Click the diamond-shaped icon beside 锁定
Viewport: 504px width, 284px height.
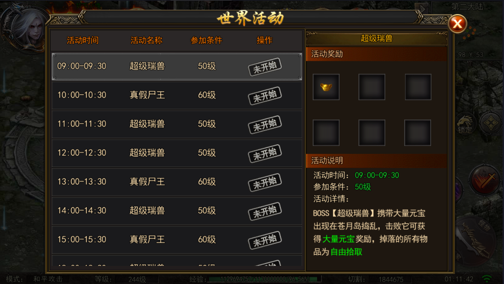tap(491, 123)
